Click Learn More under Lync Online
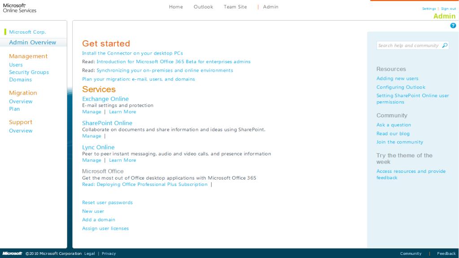Screen dimensions: 459x258 [x=123, y=160]
